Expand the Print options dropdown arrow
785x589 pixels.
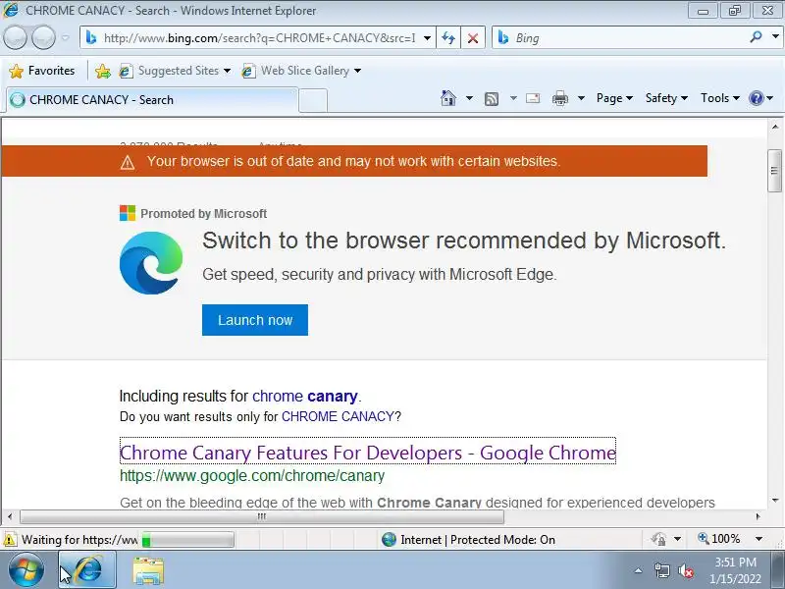(x=581, y=98)
